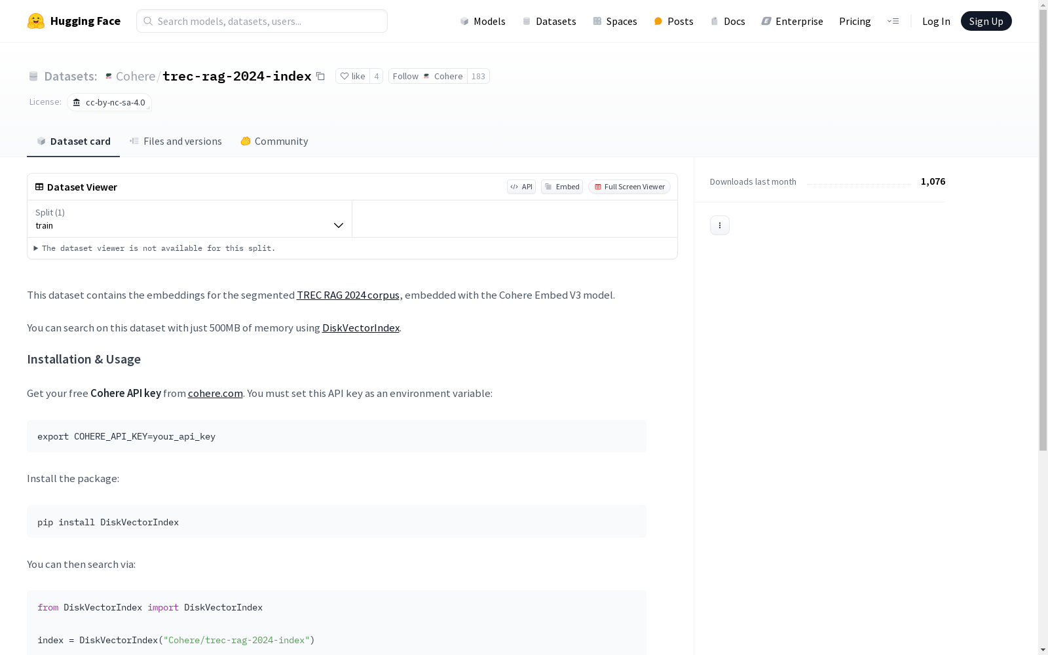Open the Datasets nav item
The image size is (1048, 655).
[x=549, y=21]
